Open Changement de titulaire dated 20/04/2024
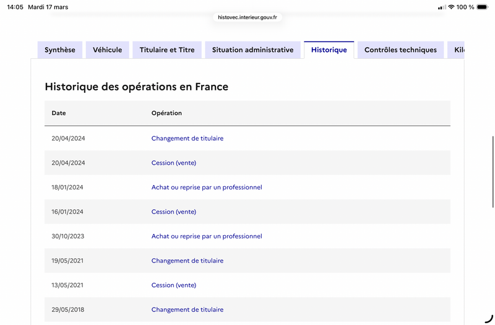Screen dimensions: 495x325 187,139
